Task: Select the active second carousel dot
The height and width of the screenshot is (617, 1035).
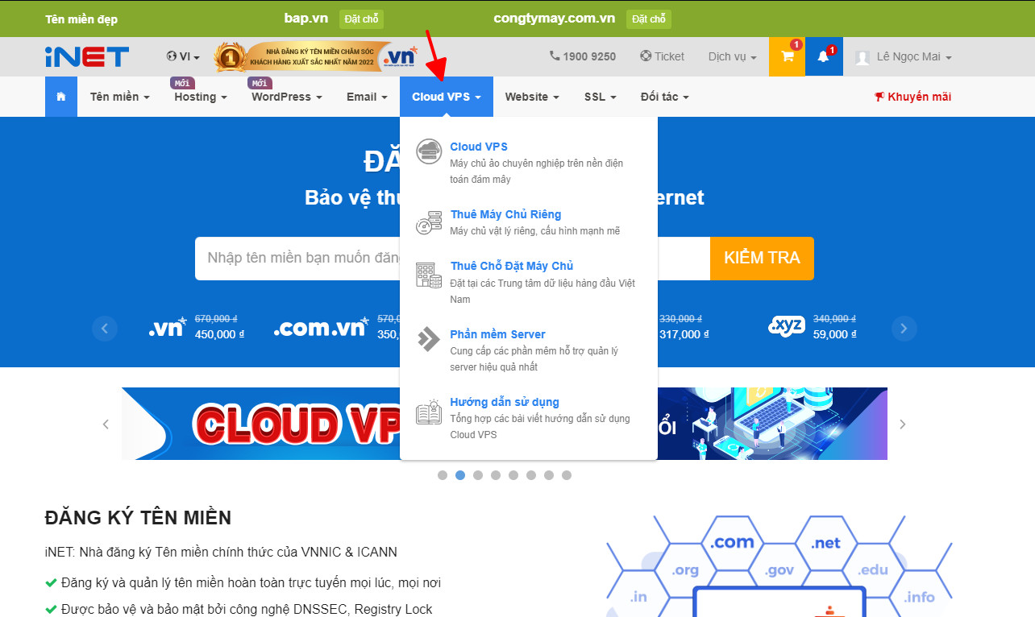Action: click(x=460, y=475)
